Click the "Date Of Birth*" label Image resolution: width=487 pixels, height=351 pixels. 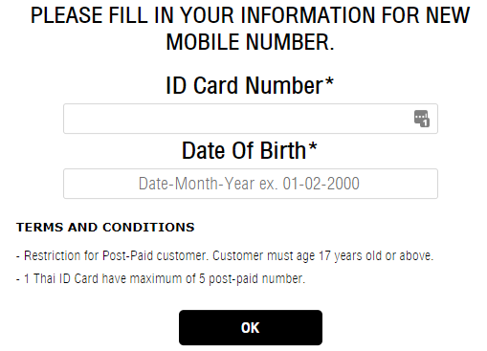pos(250,150)
